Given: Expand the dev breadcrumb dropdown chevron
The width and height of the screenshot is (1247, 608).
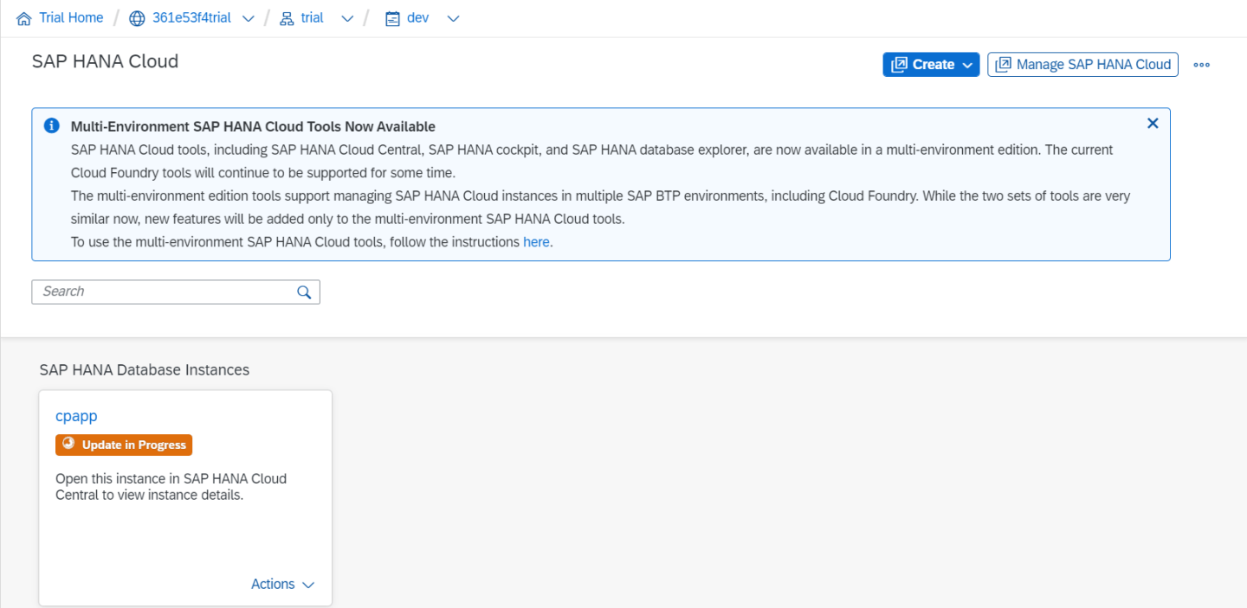Looking at the screenshot, I should coord(453,19).
